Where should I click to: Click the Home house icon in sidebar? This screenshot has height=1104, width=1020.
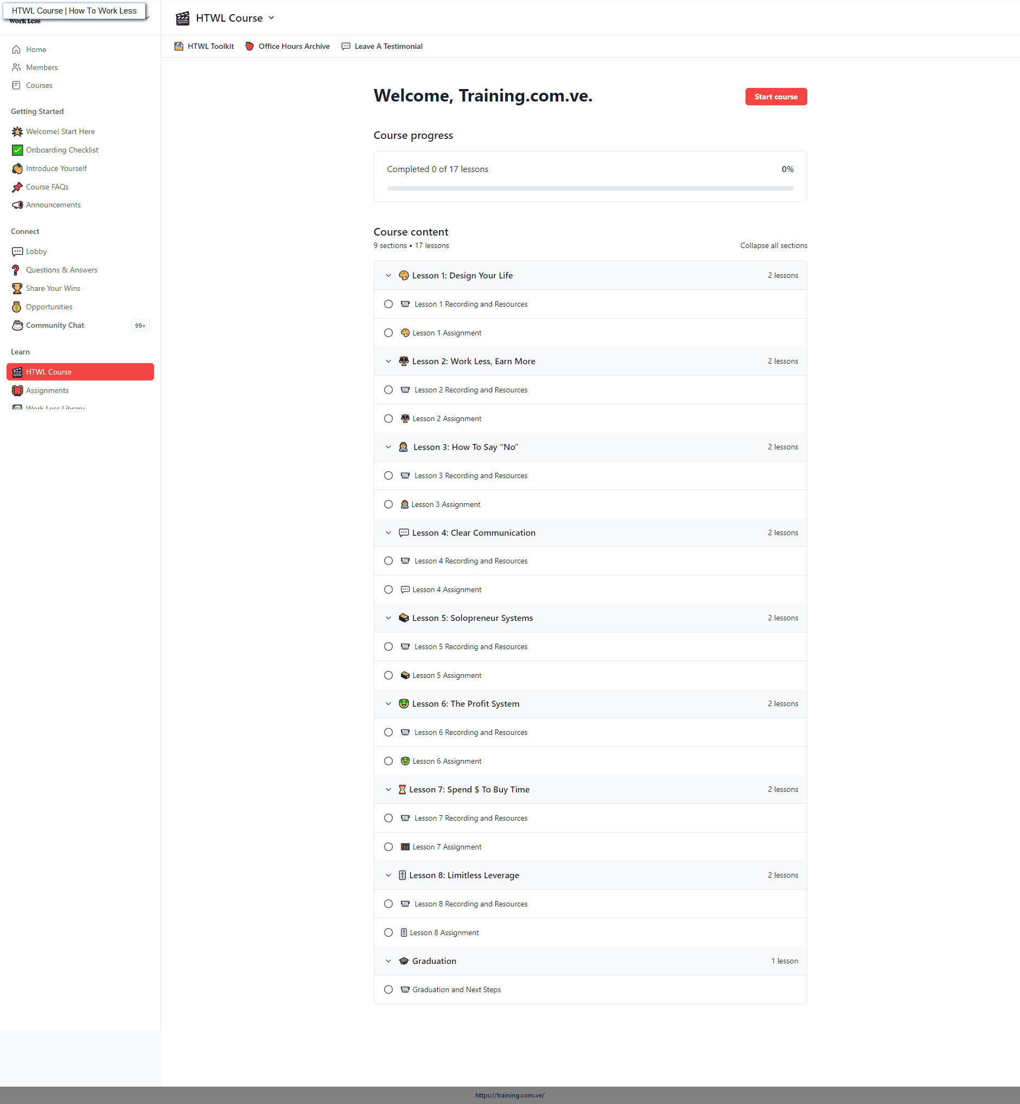pyautogui.click(x=17, y=50)
